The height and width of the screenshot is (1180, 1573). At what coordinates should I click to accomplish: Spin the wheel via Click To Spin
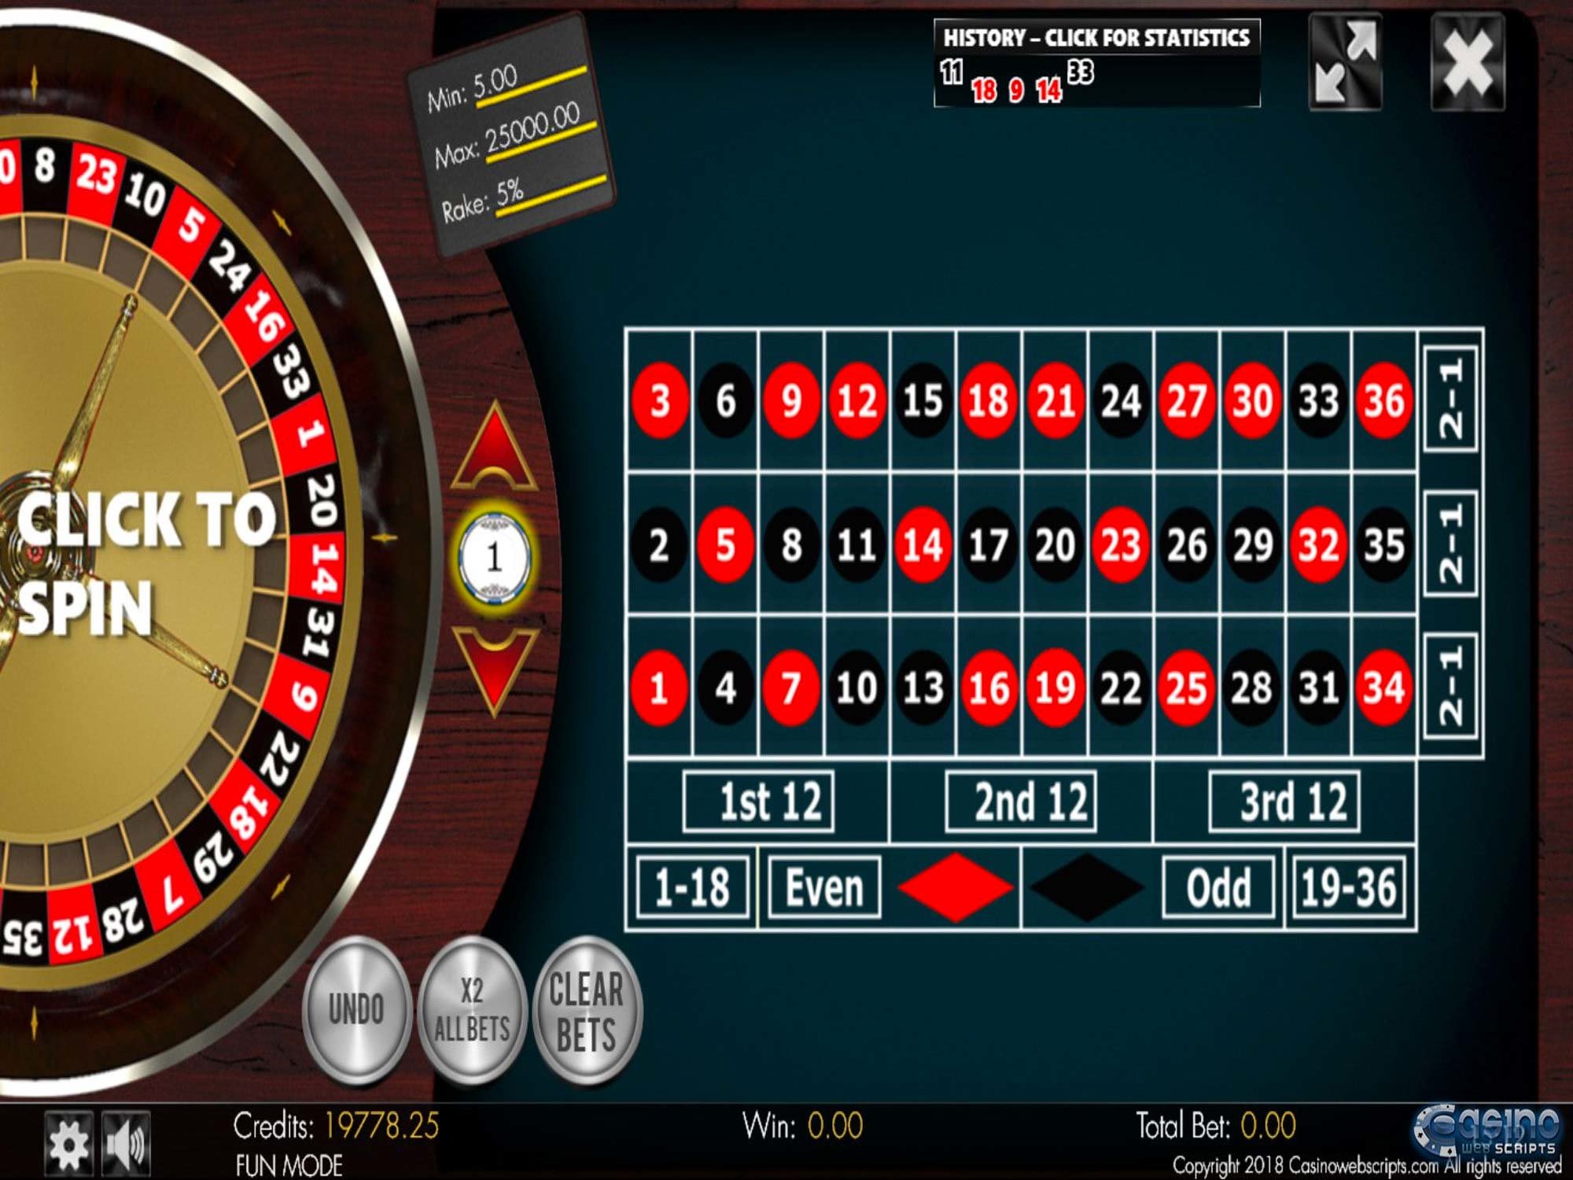point(146,562)
